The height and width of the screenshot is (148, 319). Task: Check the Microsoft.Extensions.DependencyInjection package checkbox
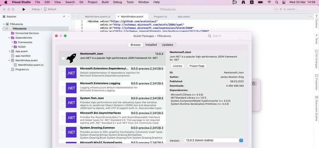[x=63, y=73]
